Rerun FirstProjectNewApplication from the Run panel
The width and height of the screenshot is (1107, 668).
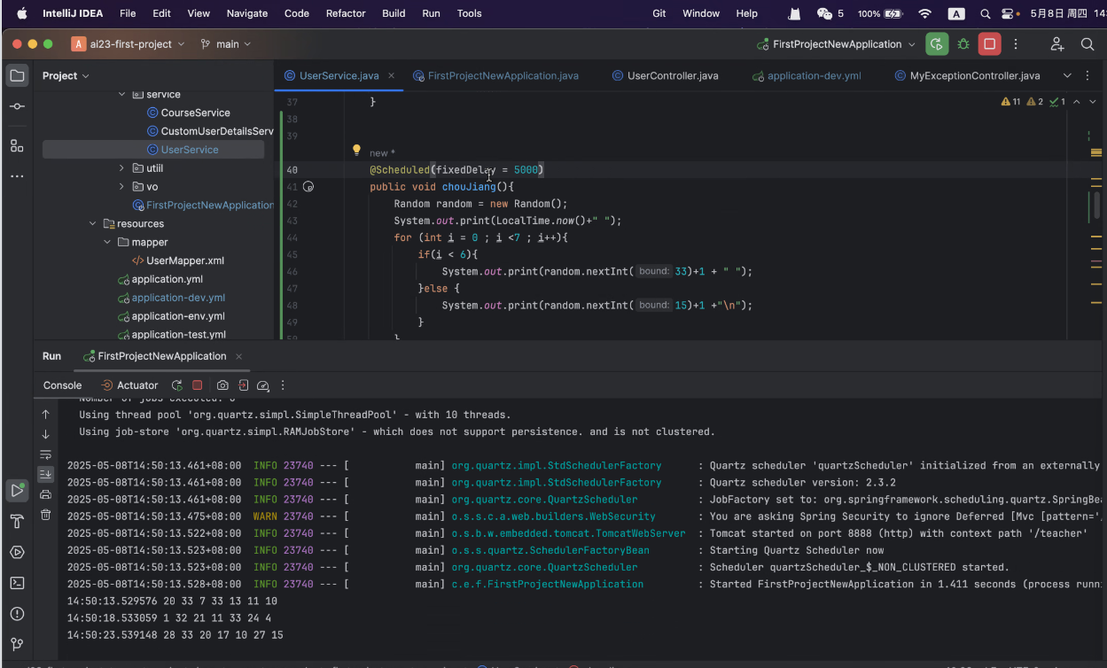pos(176,385)
